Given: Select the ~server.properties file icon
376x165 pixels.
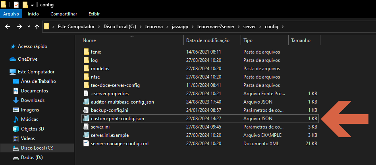Looking at the screenshot, I should (x=86, y=93).
